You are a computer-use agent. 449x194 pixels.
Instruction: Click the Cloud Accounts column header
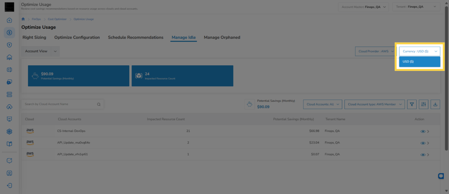point(69,119)
